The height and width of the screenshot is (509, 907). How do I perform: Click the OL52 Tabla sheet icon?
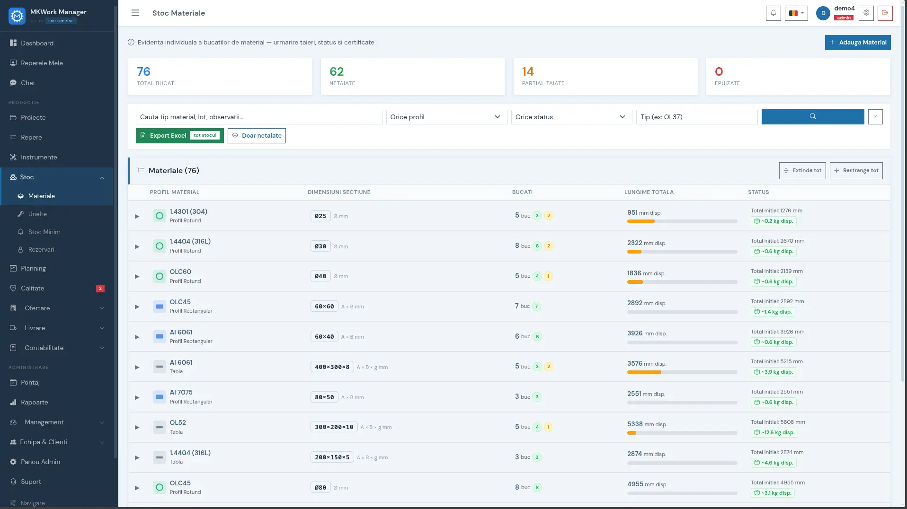[160, 427]
